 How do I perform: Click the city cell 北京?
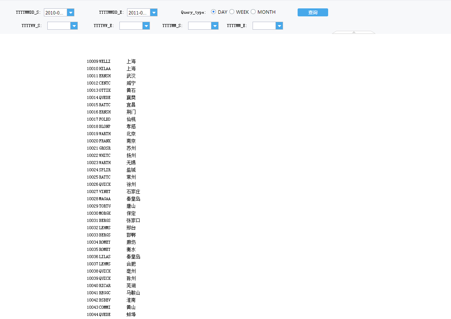click(x=131, y=134)
